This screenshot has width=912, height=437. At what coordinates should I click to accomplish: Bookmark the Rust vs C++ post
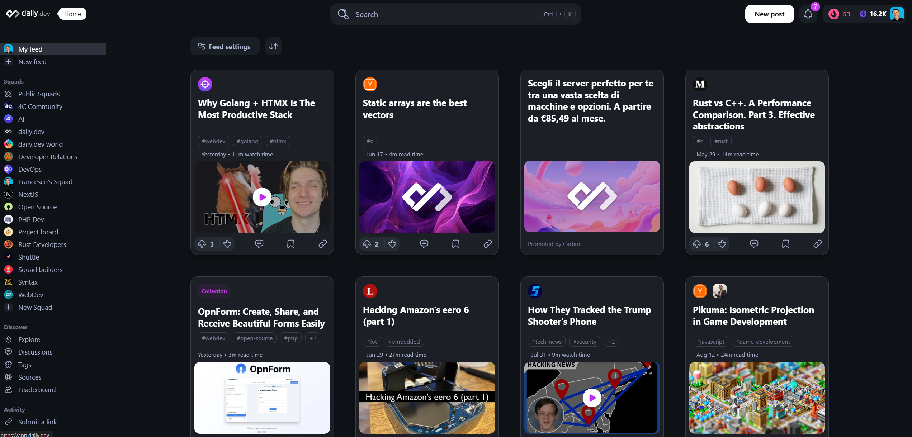[786, 244]
